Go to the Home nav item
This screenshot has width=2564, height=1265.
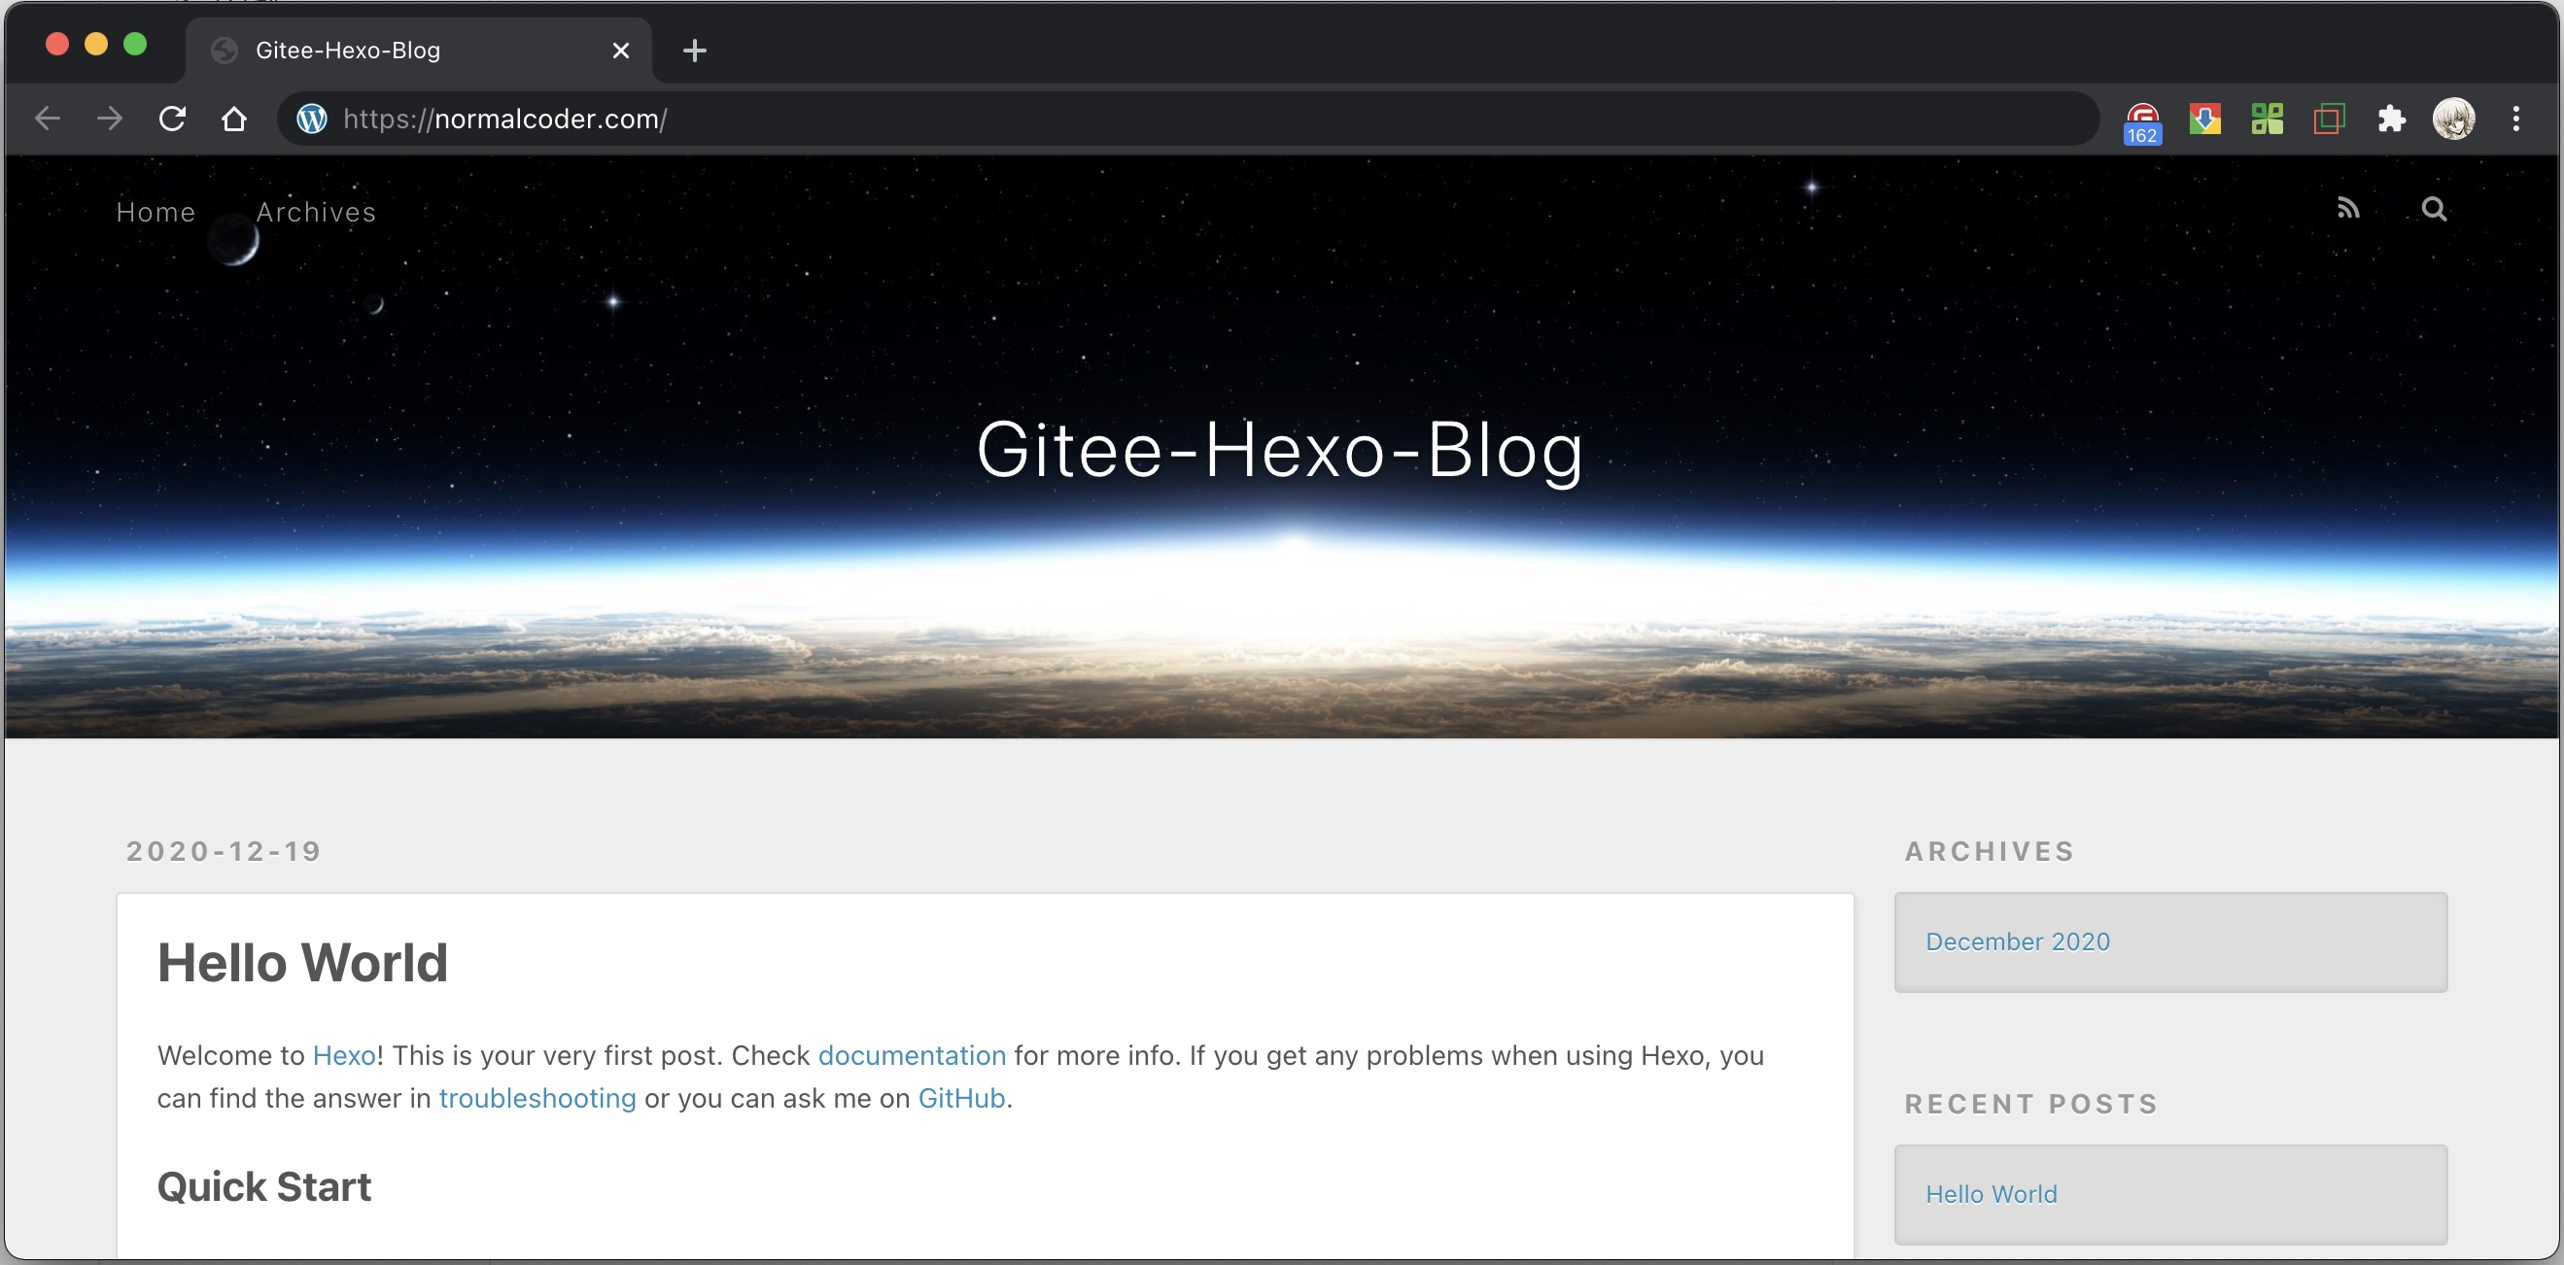click(x=156, y=212)
